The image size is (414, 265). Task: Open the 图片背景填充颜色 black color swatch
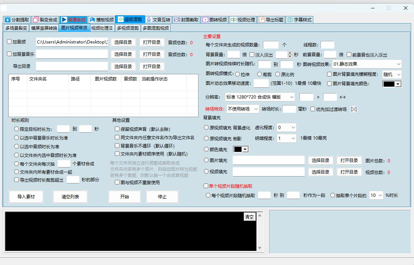(x=392, y=84)
